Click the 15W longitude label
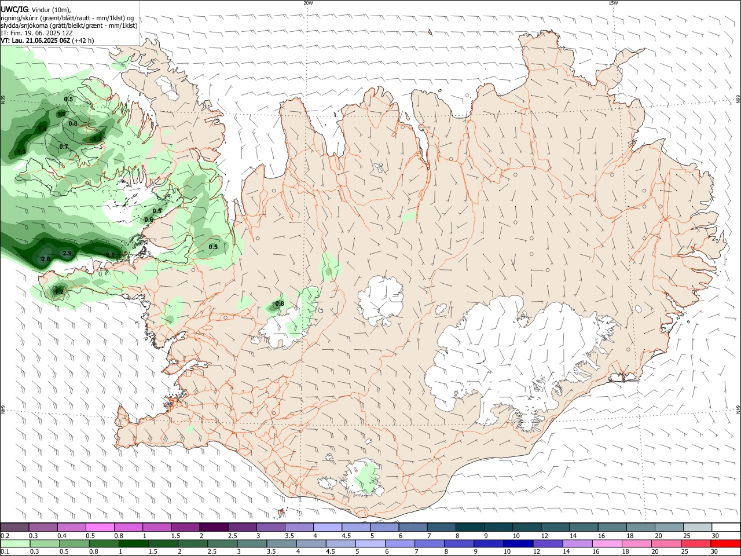Image resolution: width=741 pixels, height=556 pixels. (613, 3)
